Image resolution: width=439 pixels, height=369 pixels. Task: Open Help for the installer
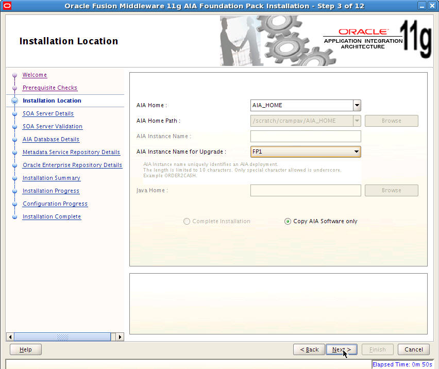click(25, 350)
